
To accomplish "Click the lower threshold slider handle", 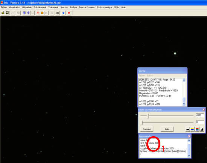I will pyautogui.click(x=142, y=123).
